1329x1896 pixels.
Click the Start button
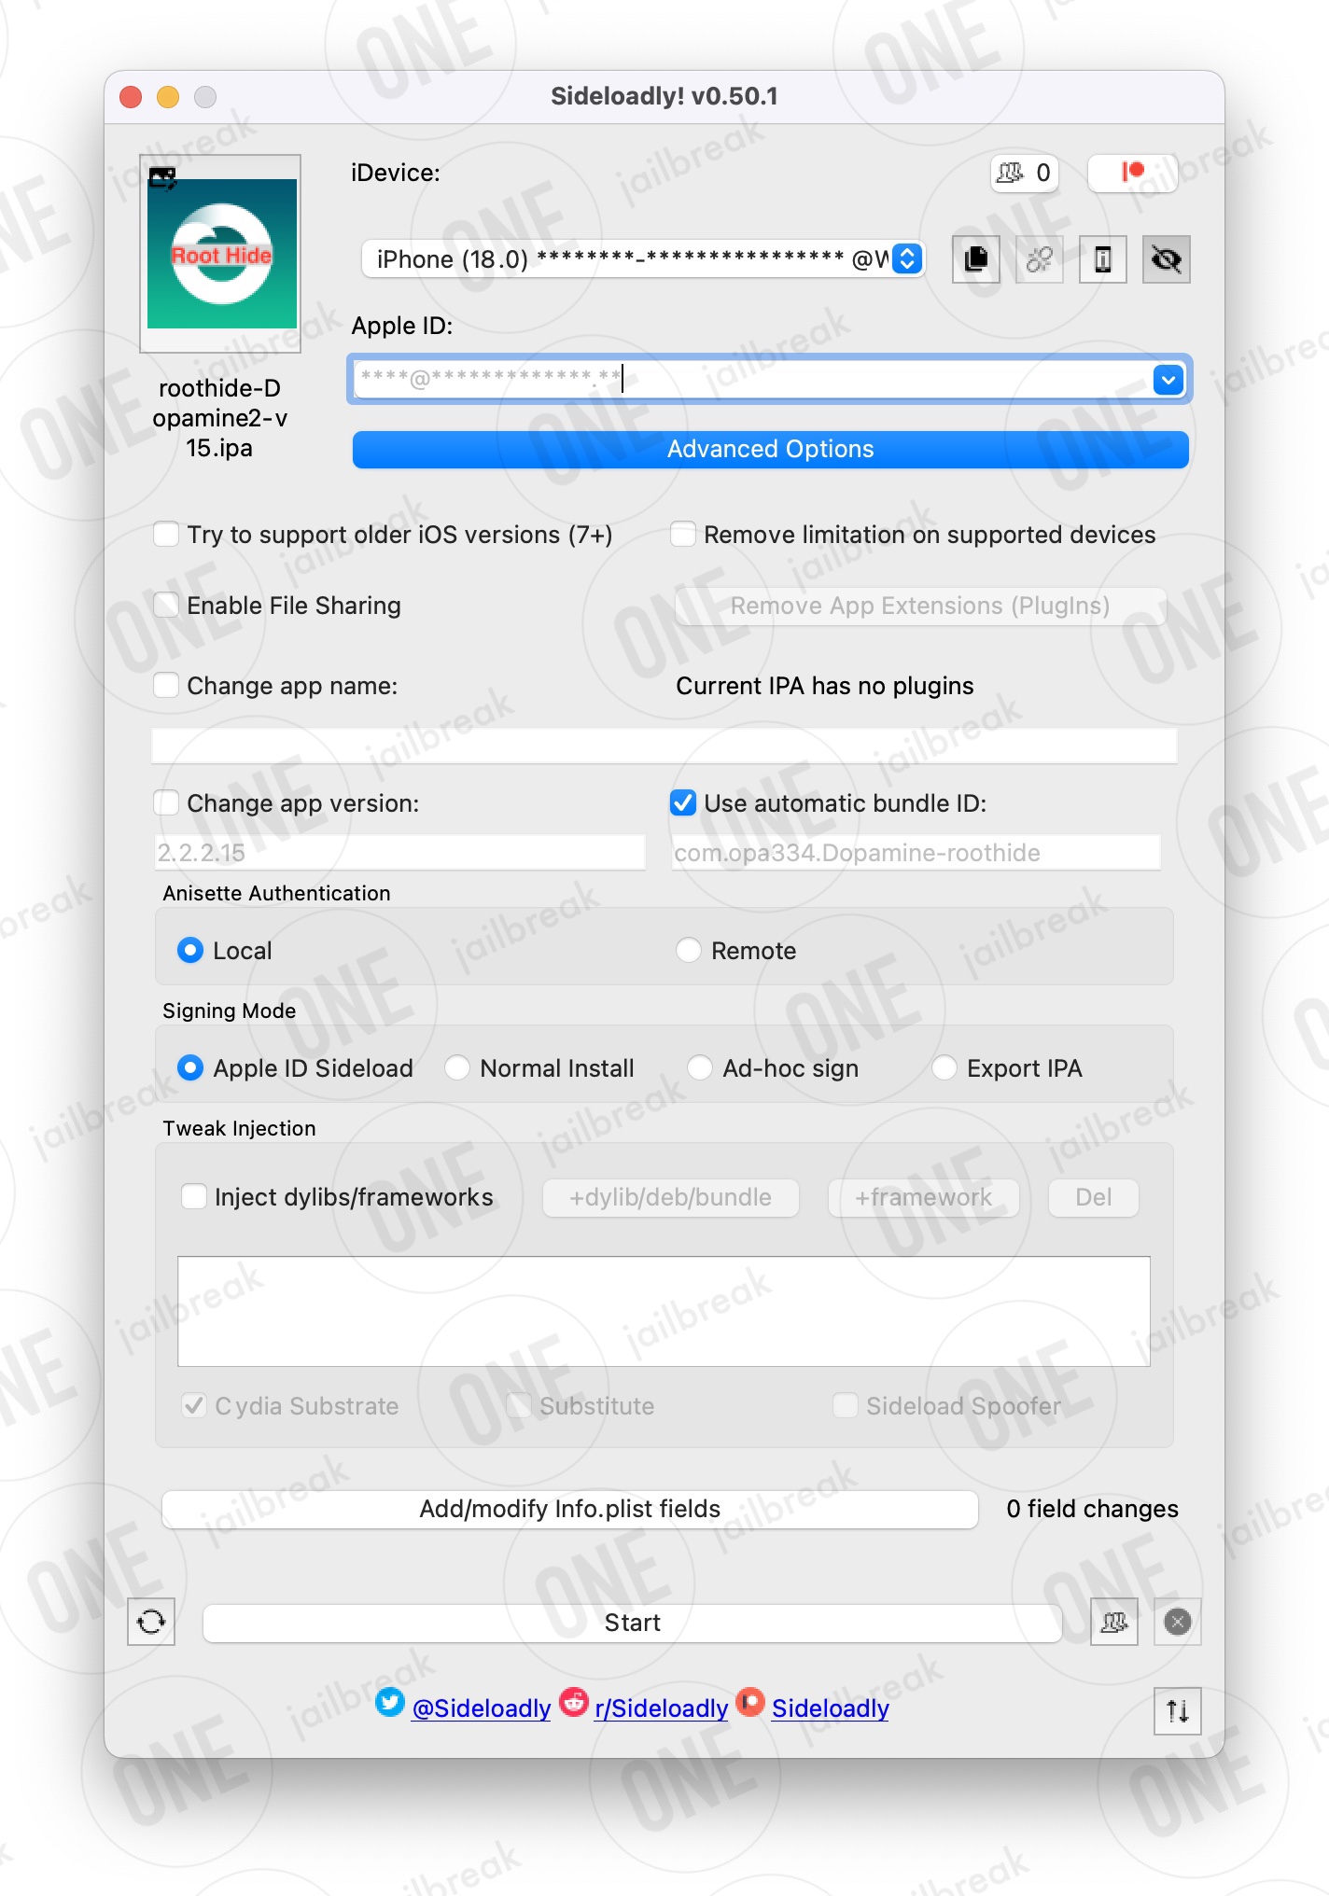tap(633, 1623)
